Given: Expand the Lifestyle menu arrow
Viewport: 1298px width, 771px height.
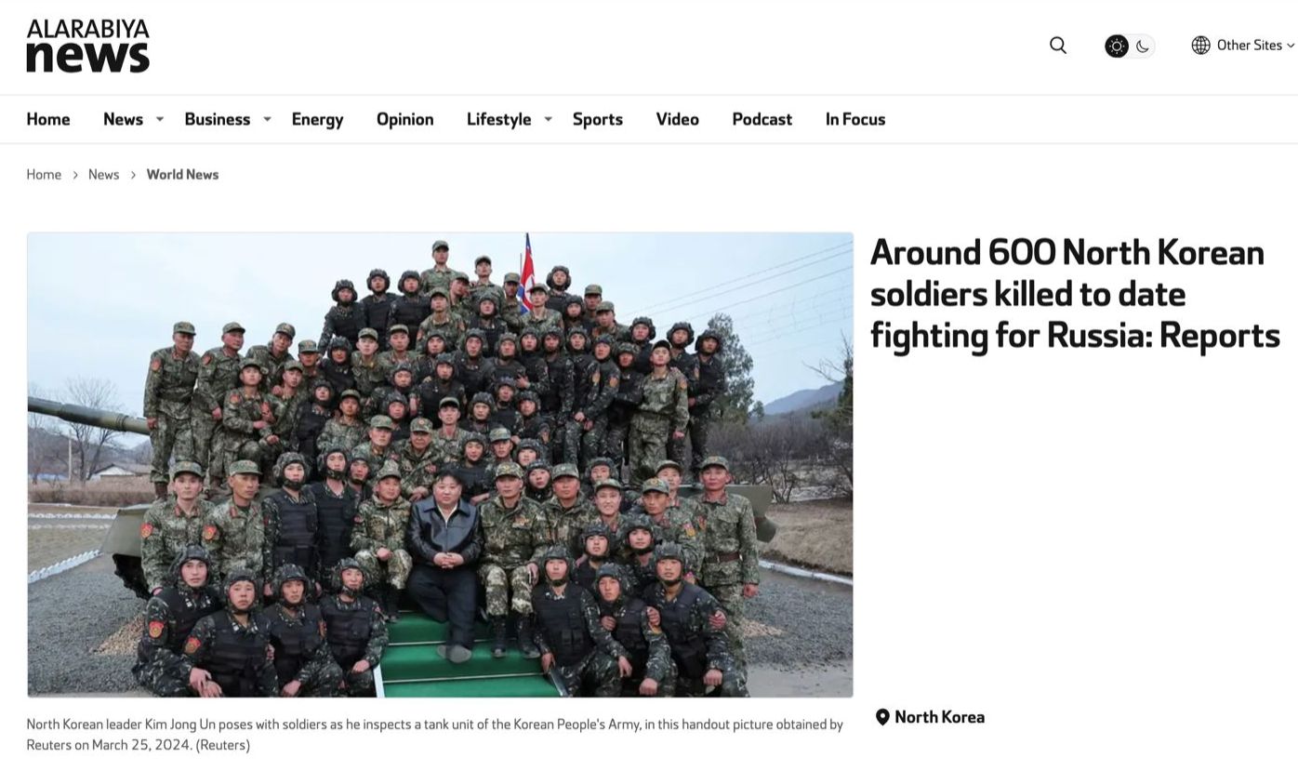Looking at the screenshot, I should 548,119.
